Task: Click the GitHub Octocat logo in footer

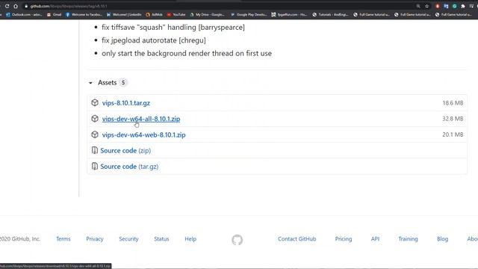Action: coord(238,240)
